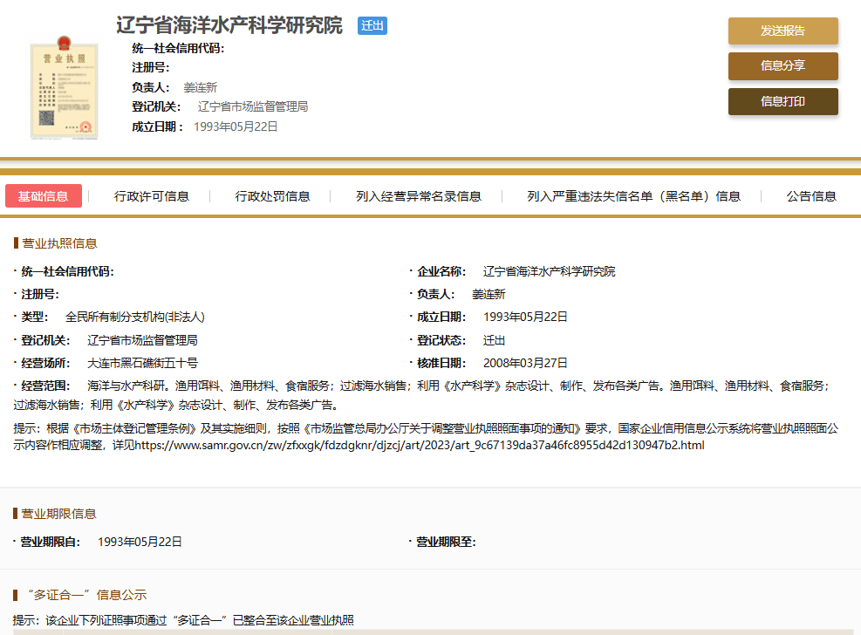Click the 经营场所 address 大连市黑石礁街五十号
Viewport: 861px width, 635px height.
point(142,363)
